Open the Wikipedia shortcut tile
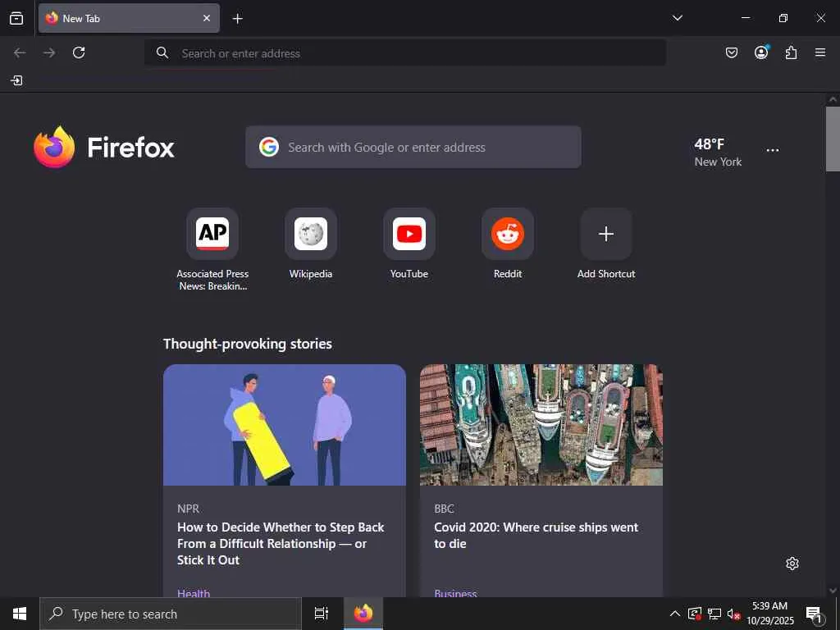840x630 pixels. click(311, 244)
